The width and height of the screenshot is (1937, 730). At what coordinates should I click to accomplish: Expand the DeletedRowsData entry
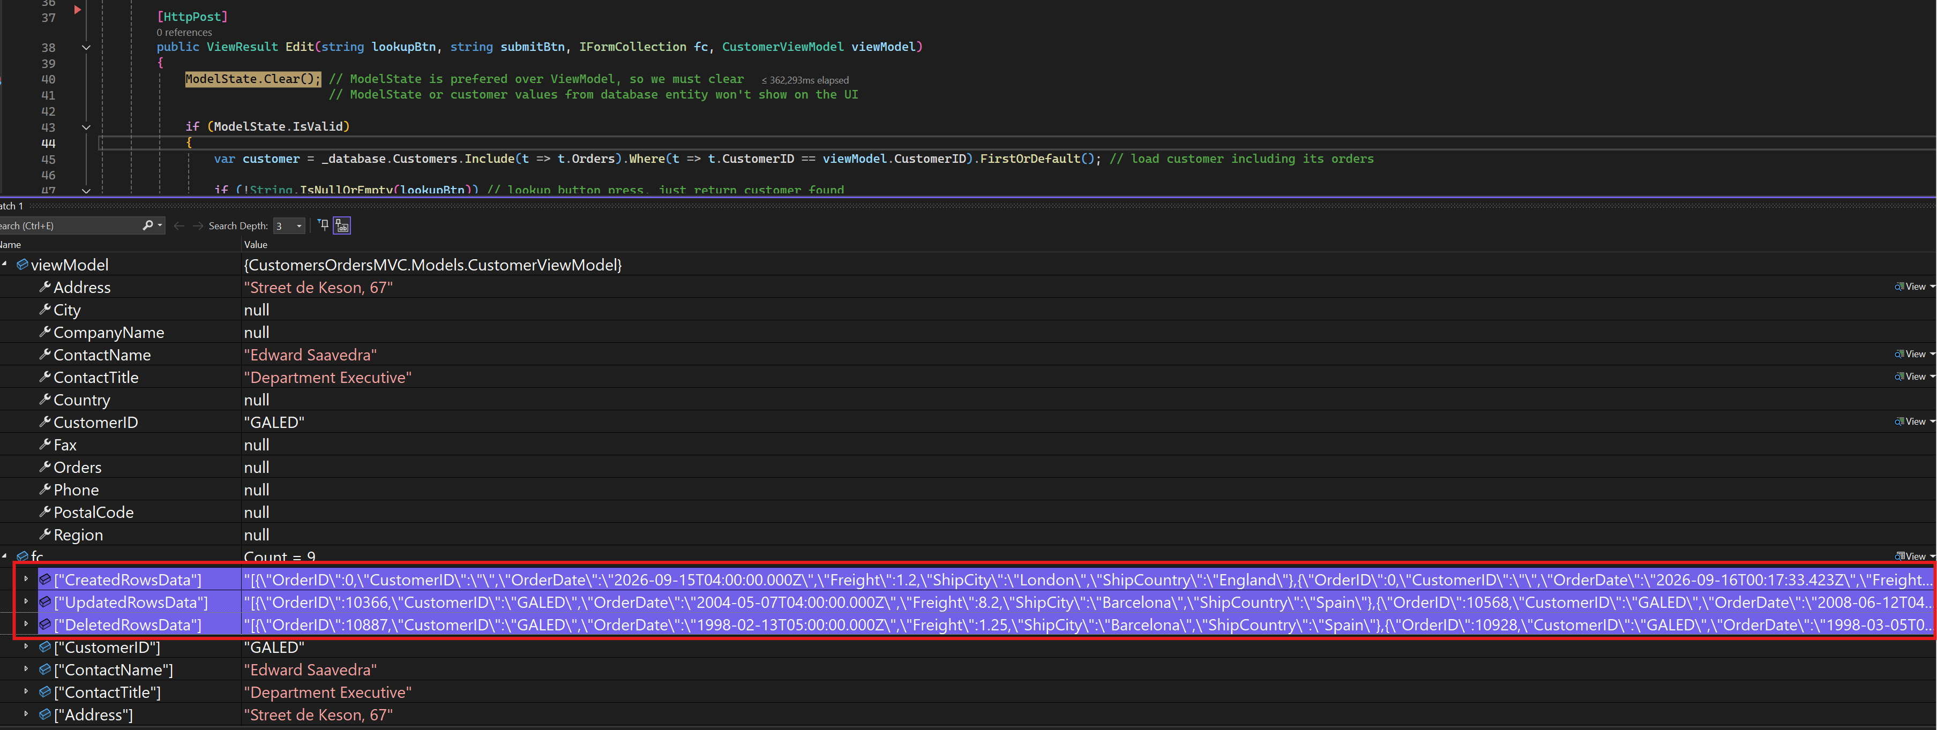pos(26,624)
